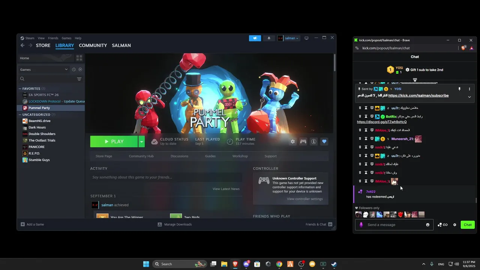
Task: Ban BotRix using shield icon
Action: (x=372, y=116)
